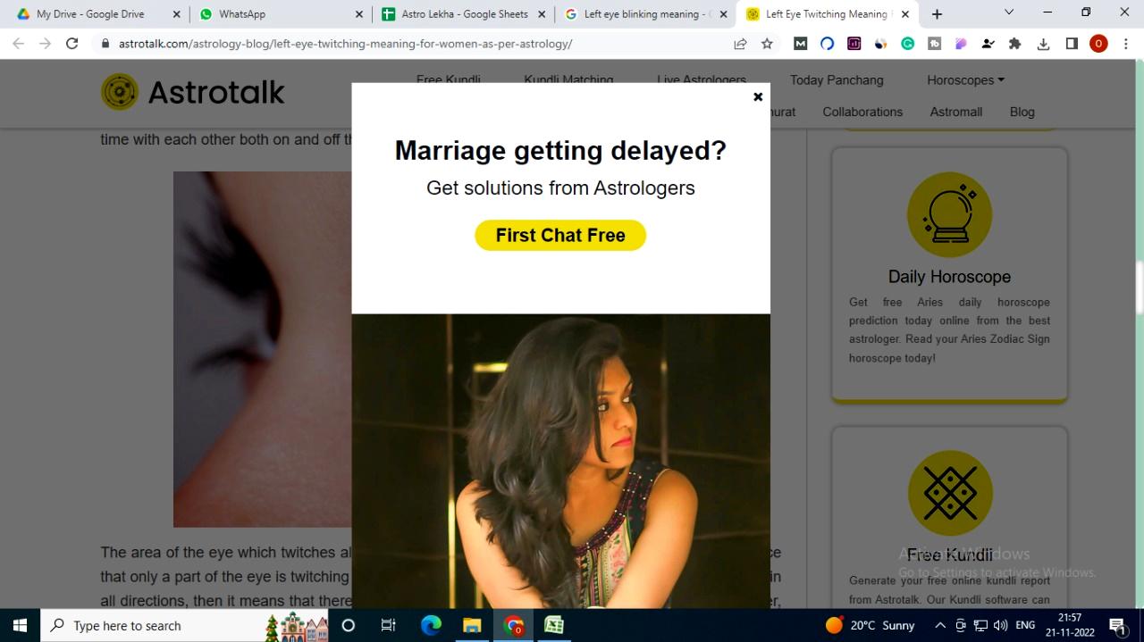Image resolution: width=1144 pixels, height=642 pixels.
Task: Open Chrome from the taskbar
Action: pos(513,625)
